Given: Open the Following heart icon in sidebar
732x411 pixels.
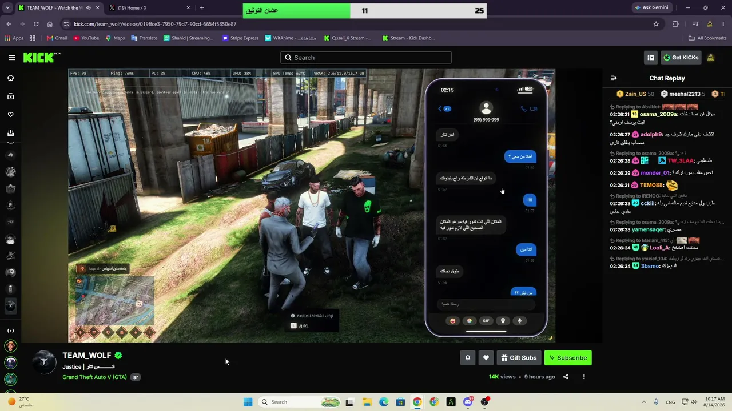Looking at the screenshot, I should [10, 115].
